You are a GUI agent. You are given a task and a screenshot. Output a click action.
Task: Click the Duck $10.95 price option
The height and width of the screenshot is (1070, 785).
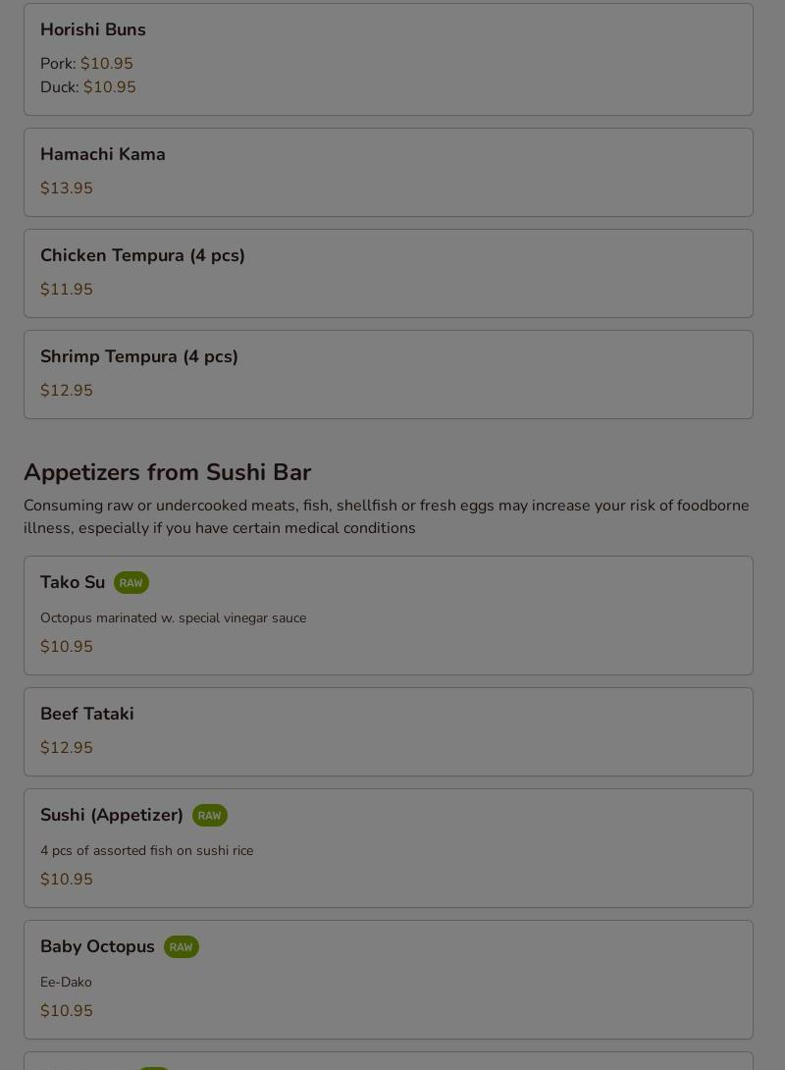[x=88, y=87]
